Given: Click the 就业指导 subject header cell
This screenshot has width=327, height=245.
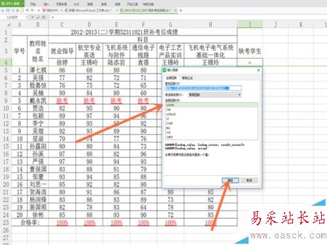Looking at the screenshot, I should point(62,51).
